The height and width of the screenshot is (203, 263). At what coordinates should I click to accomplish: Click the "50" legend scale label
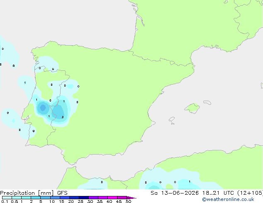[128, 201]
